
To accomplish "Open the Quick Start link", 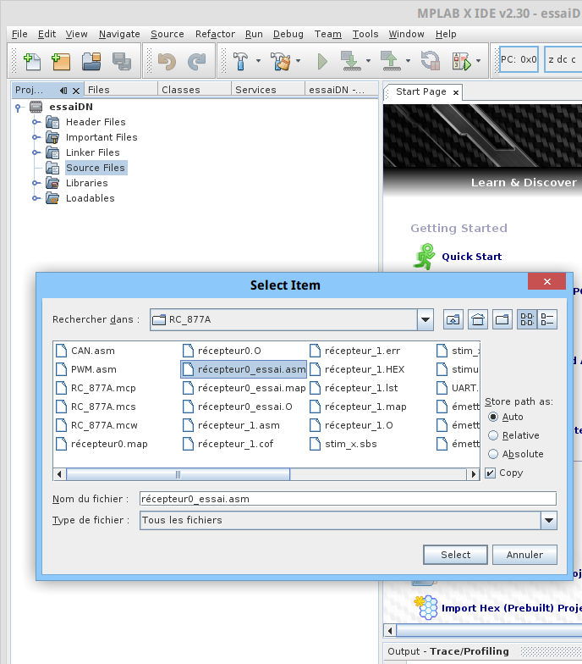I will 472,257.
